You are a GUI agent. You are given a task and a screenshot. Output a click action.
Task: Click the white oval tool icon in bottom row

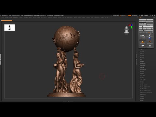(x=143, y=46)
